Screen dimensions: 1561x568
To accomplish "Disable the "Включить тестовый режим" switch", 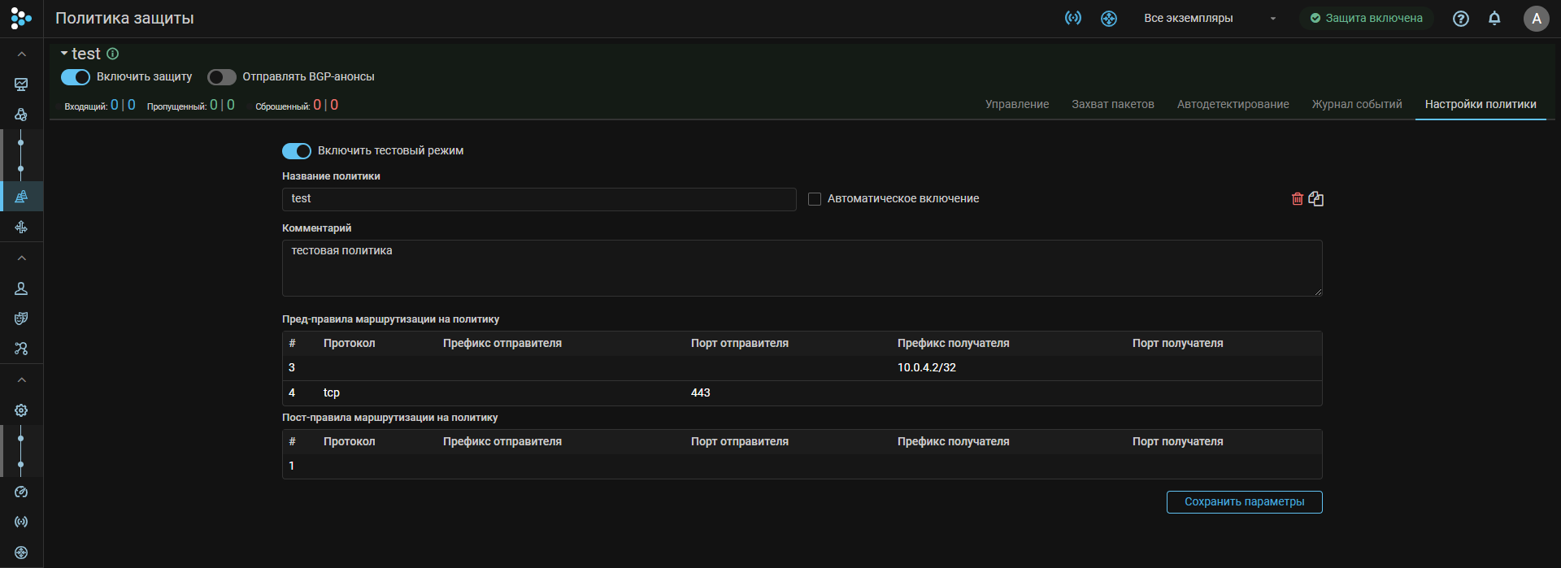I will pyautogui.click(x=297, y=151).
